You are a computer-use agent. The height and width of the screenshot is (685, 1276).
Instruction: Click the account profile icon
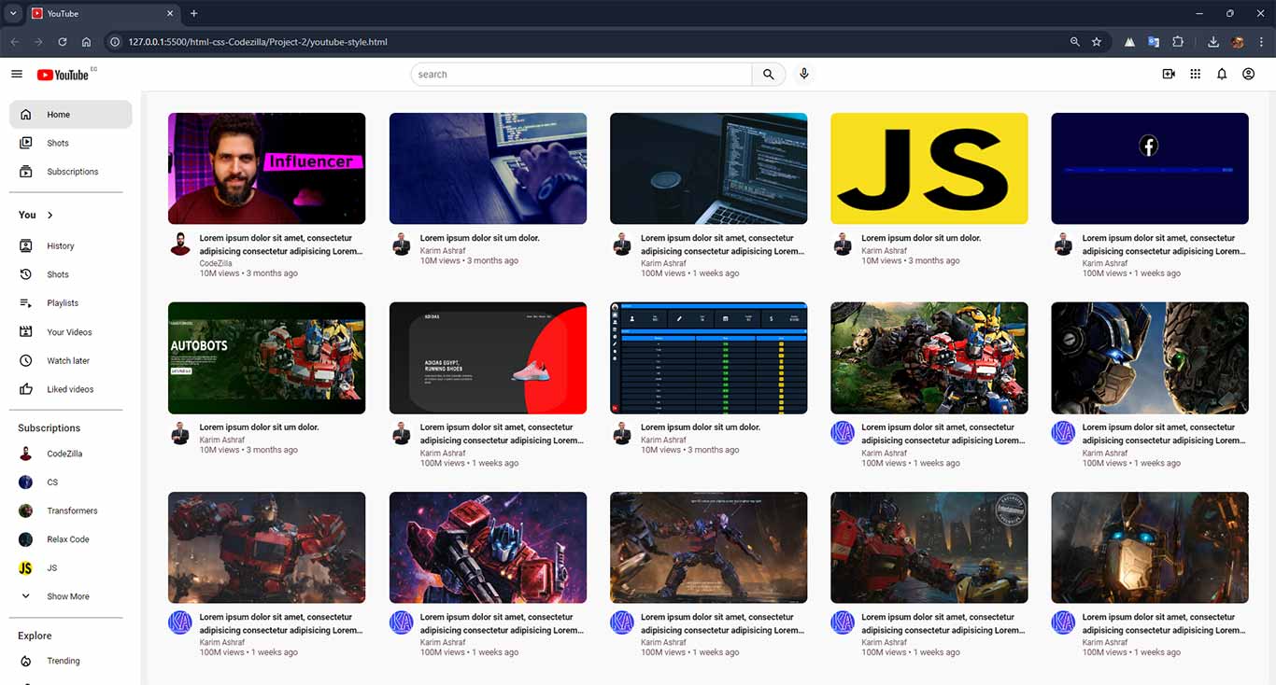(x=1248, y=75)
